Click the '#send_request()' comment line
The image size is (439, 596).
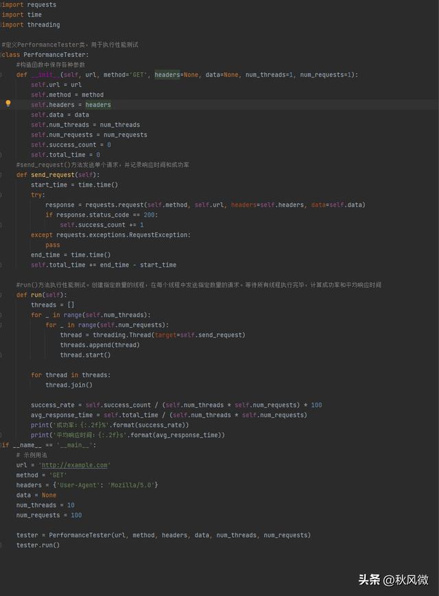point(103,165)
